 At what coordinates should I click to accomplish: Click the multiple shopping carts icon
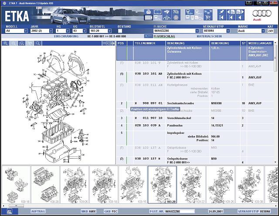(208, 12)
